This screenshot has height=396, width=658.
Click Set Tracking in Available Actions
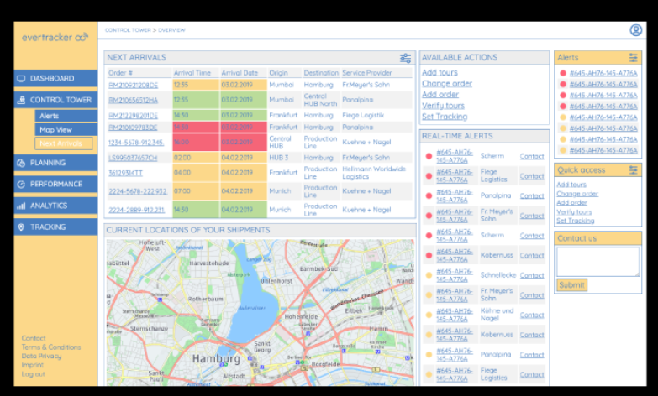tap(445, 117)
